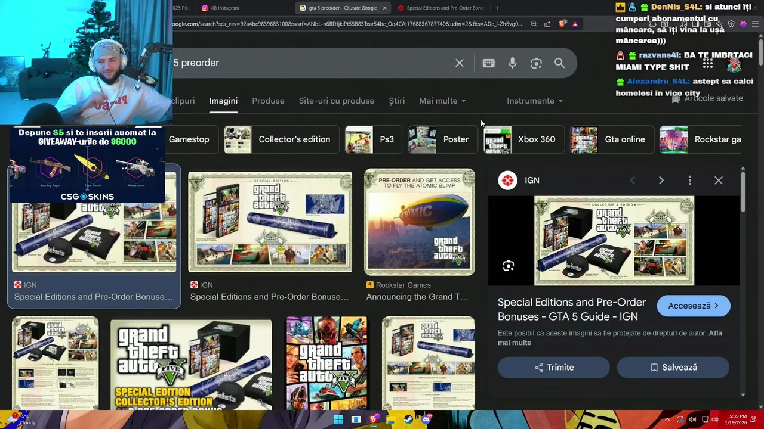Select the Imagini search tab
This screenshot has width=764, height=429.
pos(223,101)
